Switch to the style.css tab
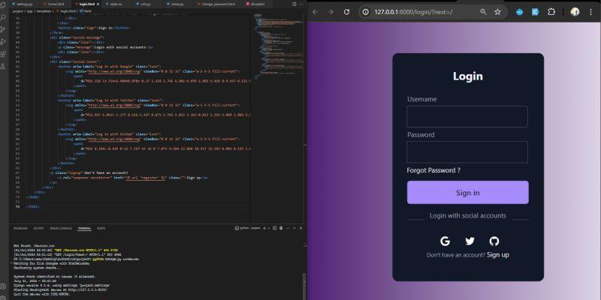 point(114,4)
